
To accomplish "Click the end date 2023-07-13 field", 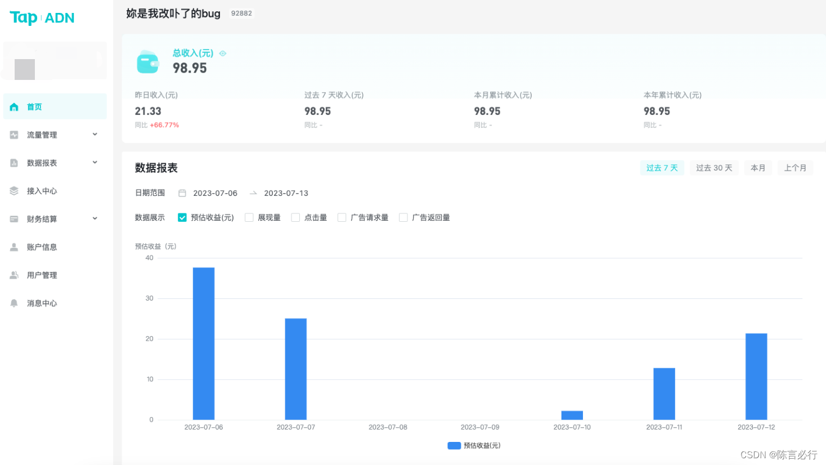I will pyautogui.click(x=286, y=193).
